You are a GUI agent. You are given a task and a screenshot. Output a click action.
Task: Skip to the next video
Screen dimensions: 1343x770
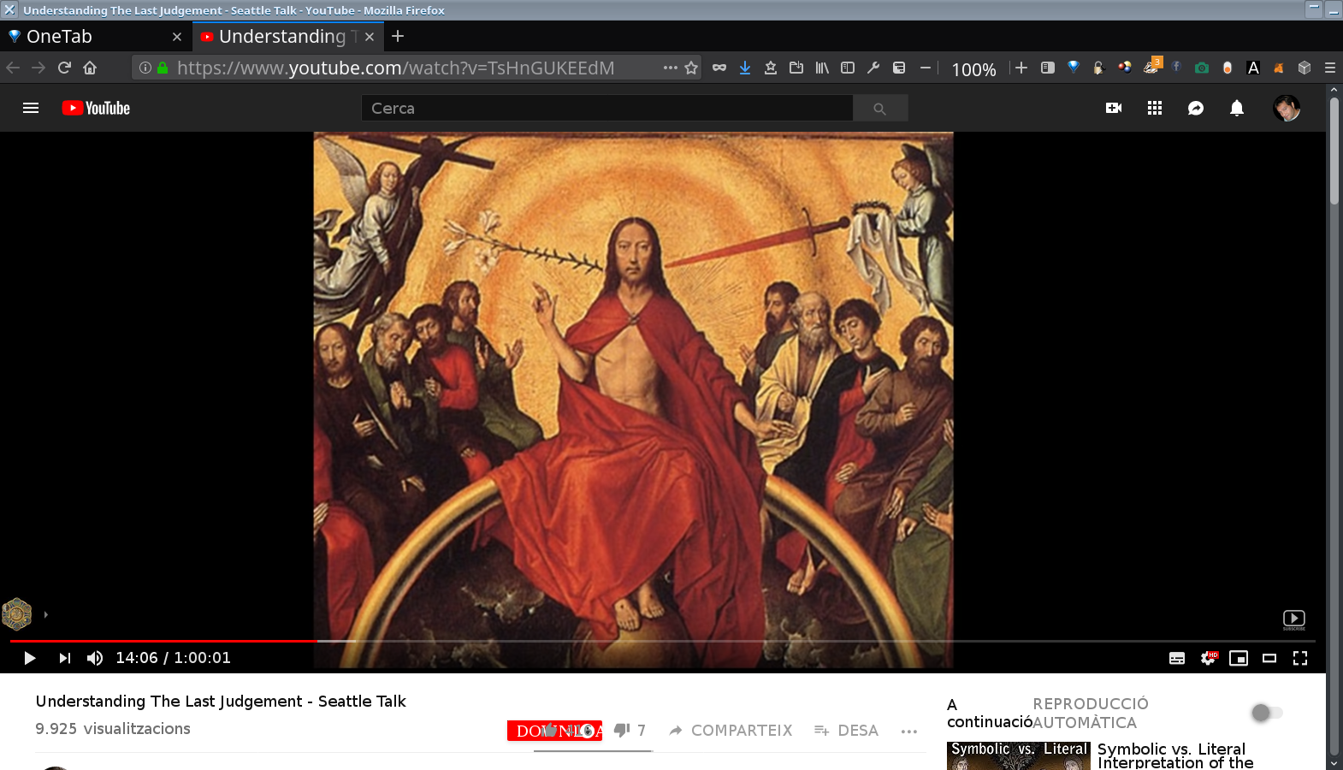64,658
